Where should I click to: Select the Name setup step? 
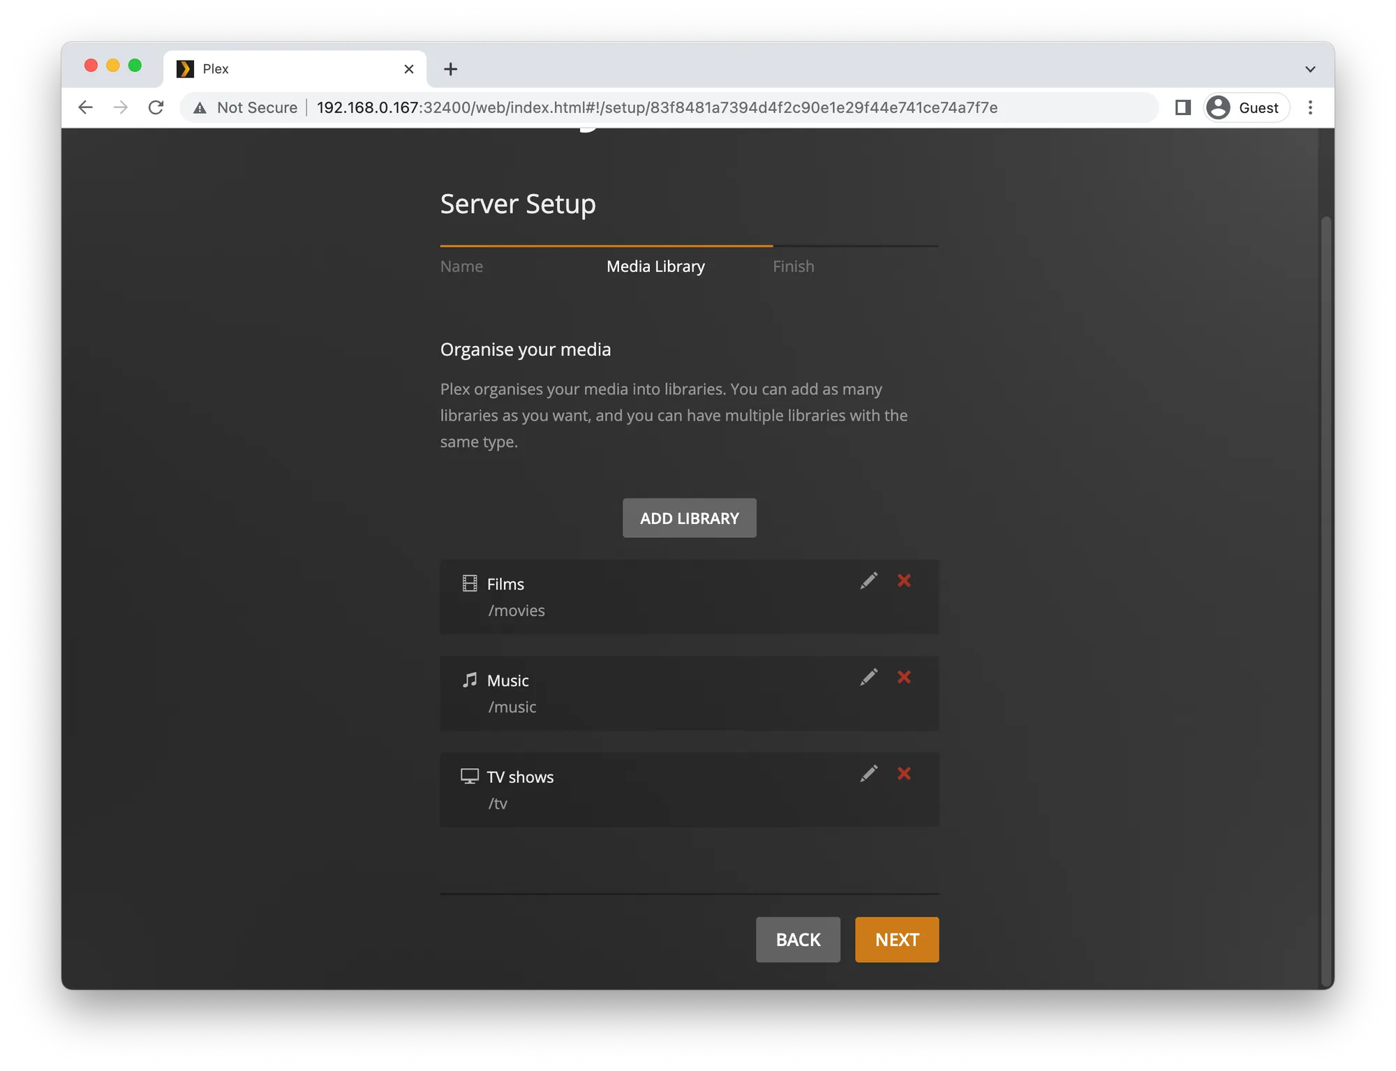[461, 267]
